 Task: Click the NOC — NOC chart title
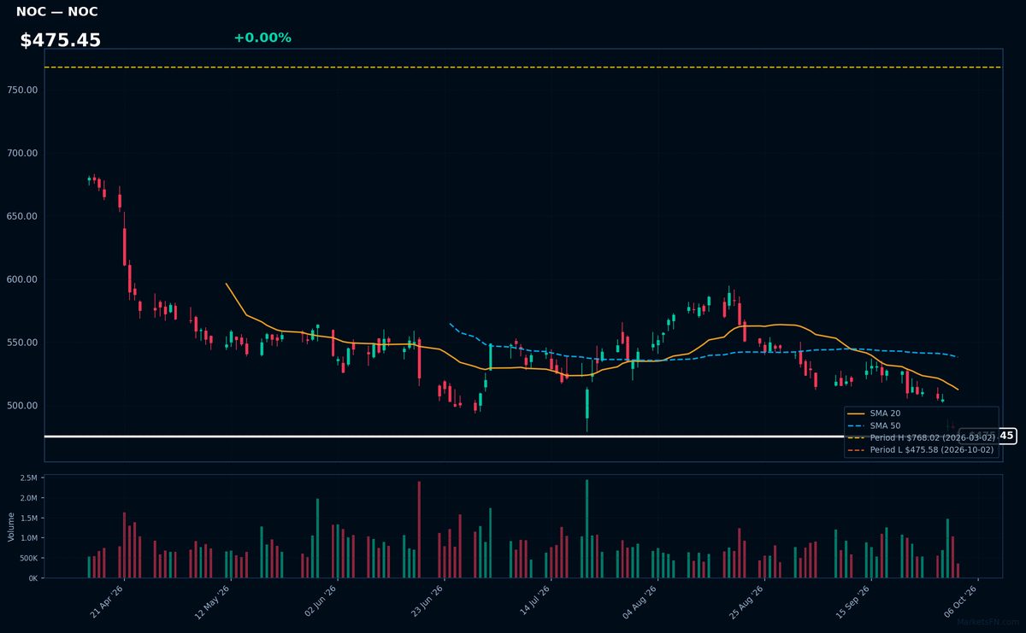tap(56, 12)
